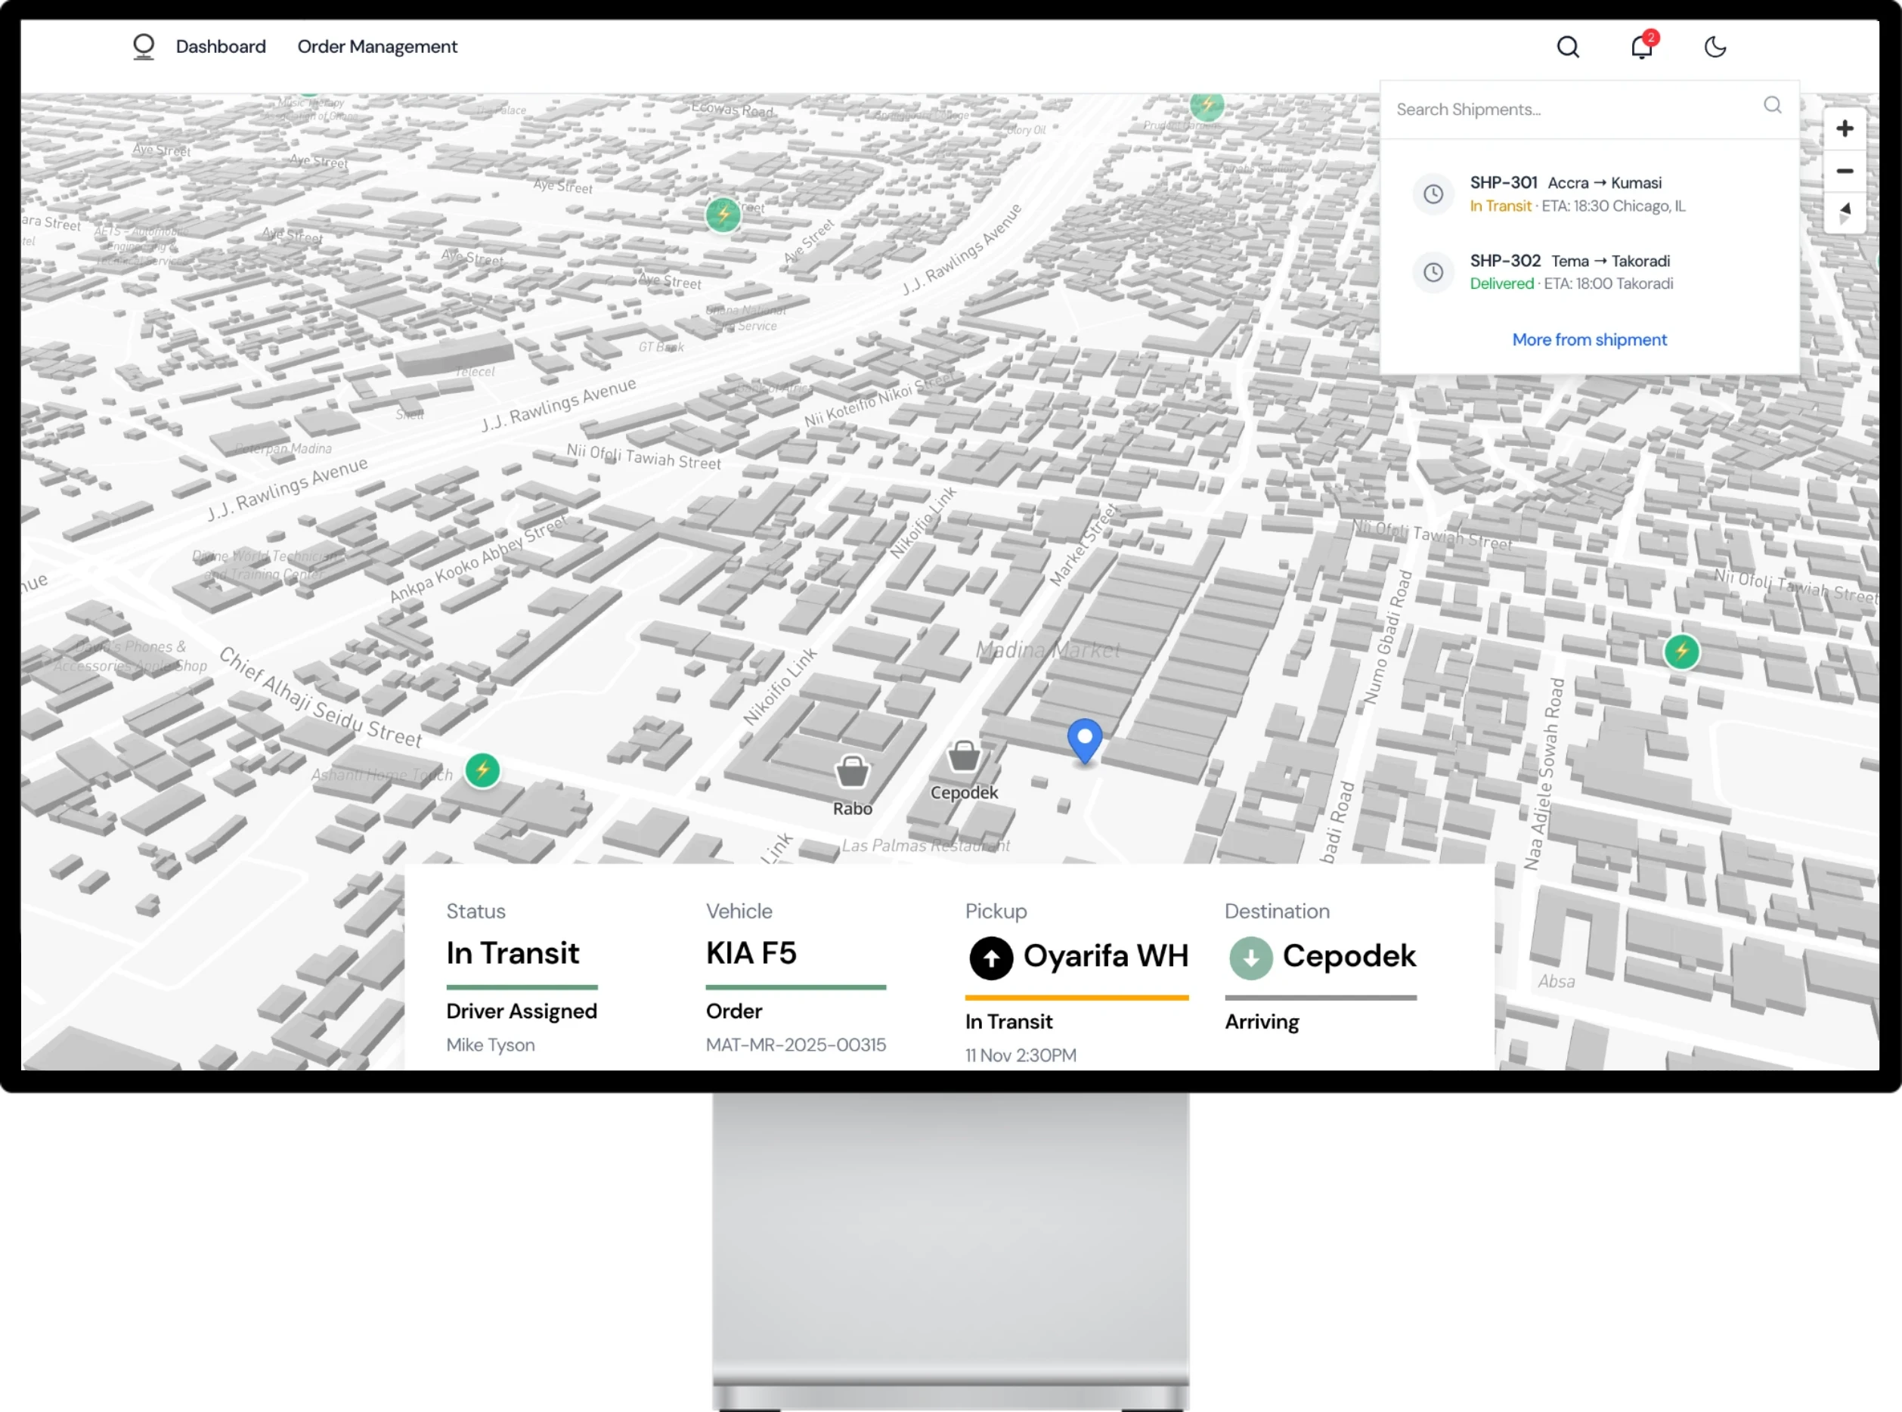1902x1412 pixels.
Task: Click the green destination arrow icon beside Cepodek
Action: click(x=1250, y=958)
